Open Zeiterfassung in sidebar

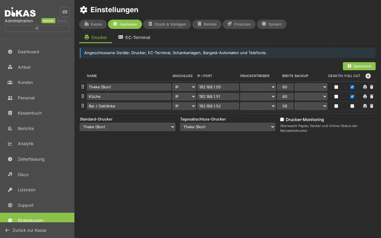(x=37, y=159)
